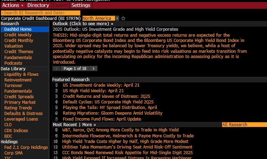Go to previous outlook page arrow
Image resolution: width=267 pixels, height=159 pixels.
(57, 68)
